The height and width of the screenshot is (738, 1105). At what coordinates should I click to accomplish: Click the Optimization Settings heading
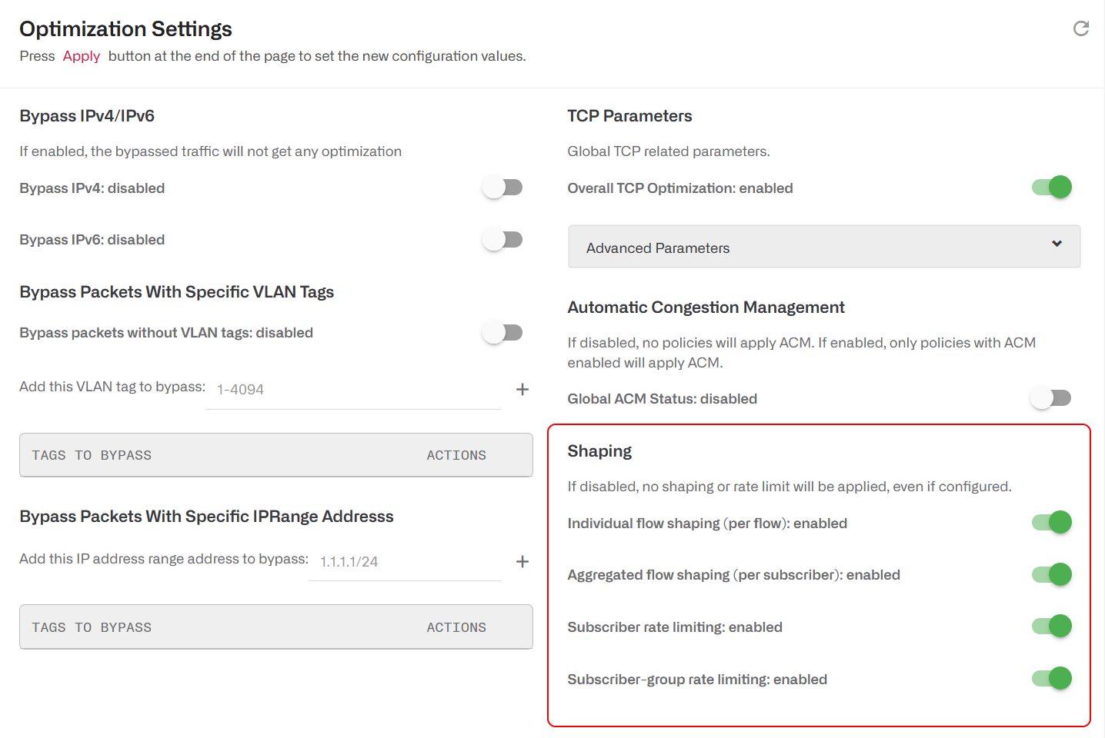(x=125, y=29)
